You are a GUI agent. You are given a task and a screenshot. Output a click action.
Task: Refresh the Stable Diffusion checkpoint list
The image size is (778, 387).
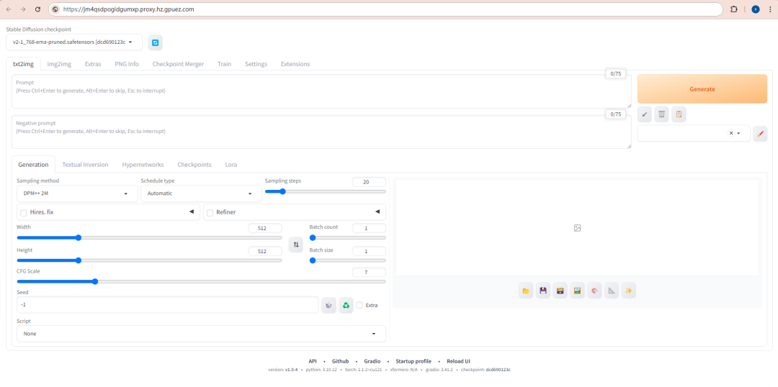[x=155, y=42]
